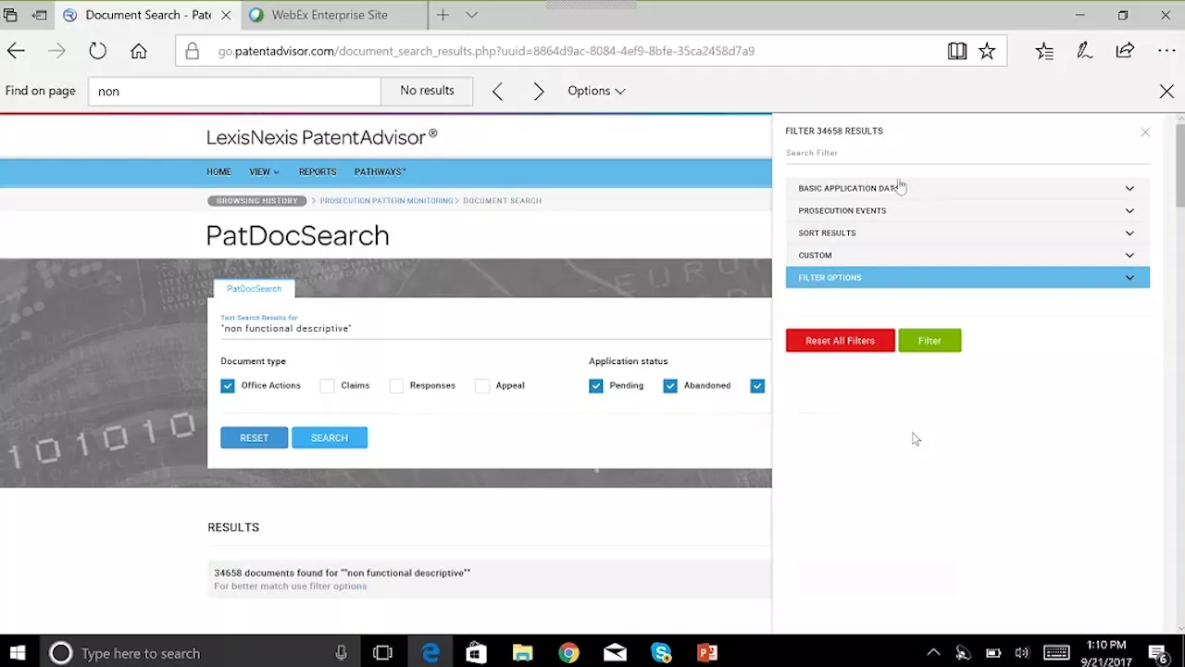1185x667 pixels.
Task: Open Action Center notifications
Action: point(1159,653)
